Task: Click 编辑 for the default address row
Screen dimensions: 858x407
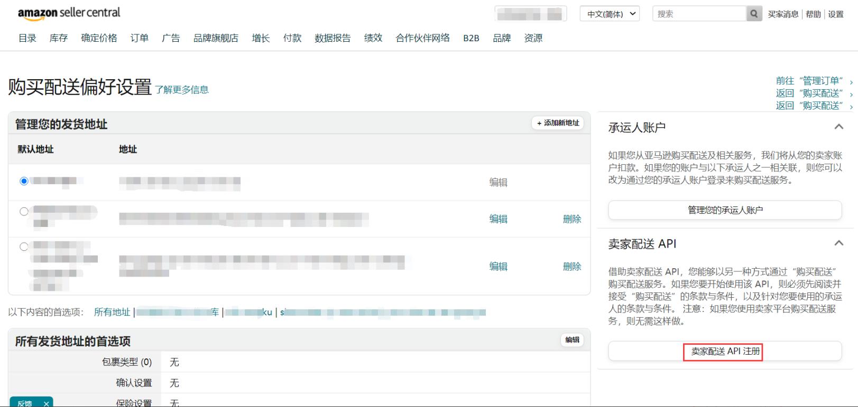Action: tap(498, 182)
